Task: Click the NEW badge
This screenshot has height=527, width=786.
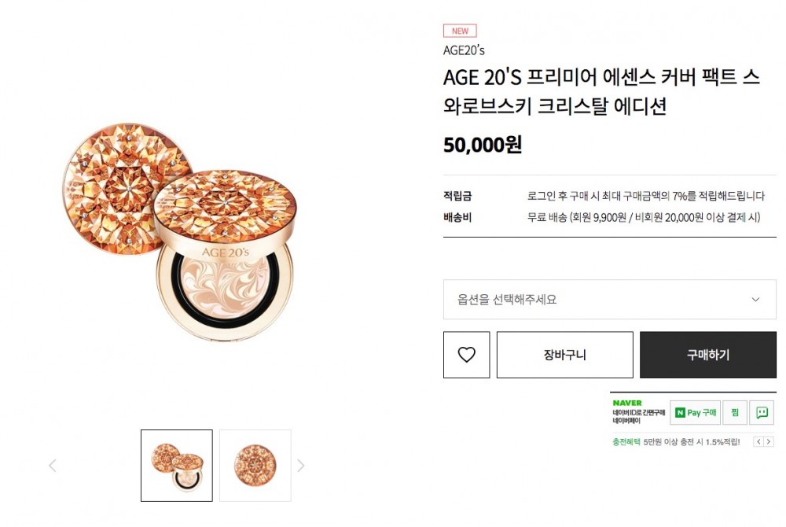Action: 460,31
